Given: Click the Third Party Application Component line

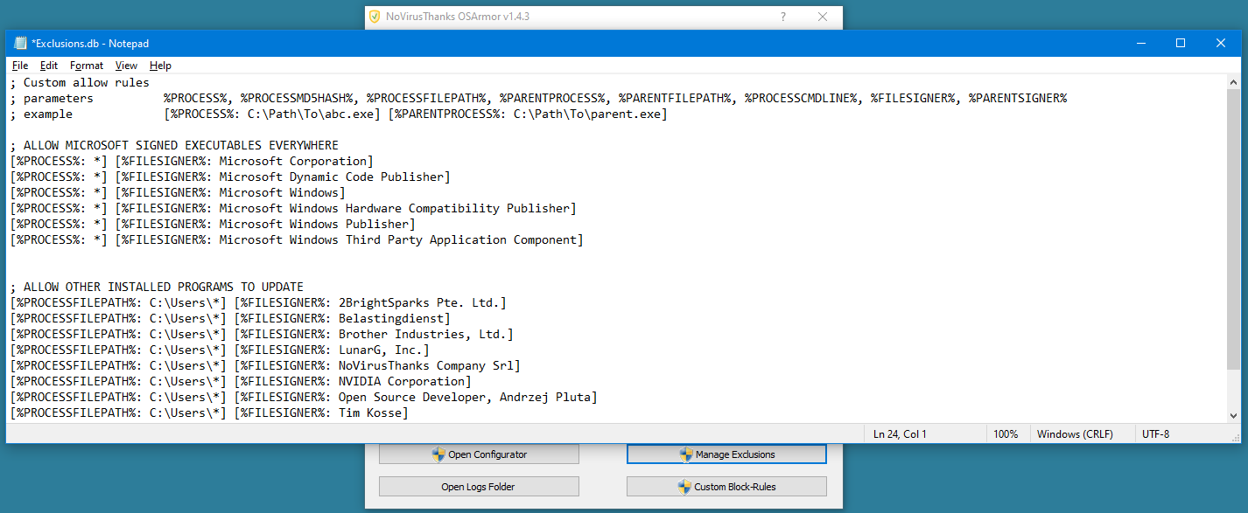Looking at the screenshot, I should click(x=297, y=239).
